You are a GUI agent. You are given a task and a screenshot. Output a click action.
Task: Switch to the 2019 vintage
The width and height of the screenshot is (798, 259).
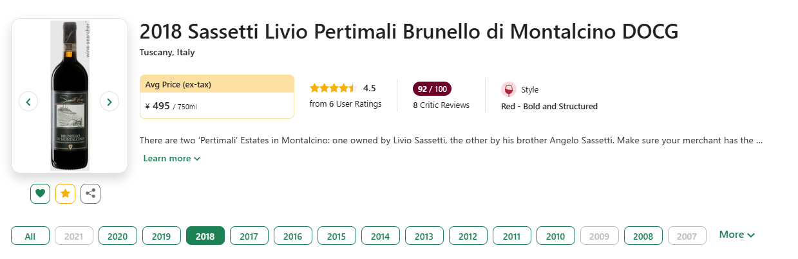(x=161, y=236)
